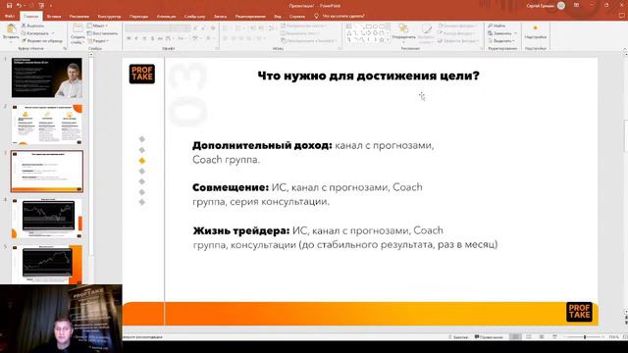Click the Save icon in quick access toolbar

coord(9,6)
